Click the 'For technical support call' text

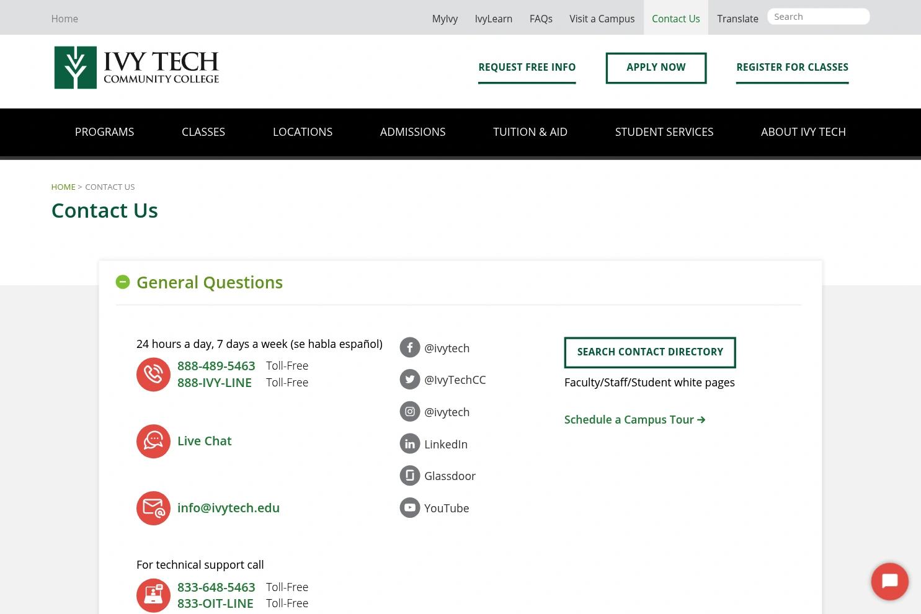200,565
